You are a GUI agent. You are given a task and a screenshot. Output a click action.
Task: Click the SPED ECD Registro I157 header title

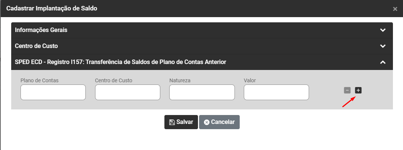pyautogui.click(x=120, y=62)
